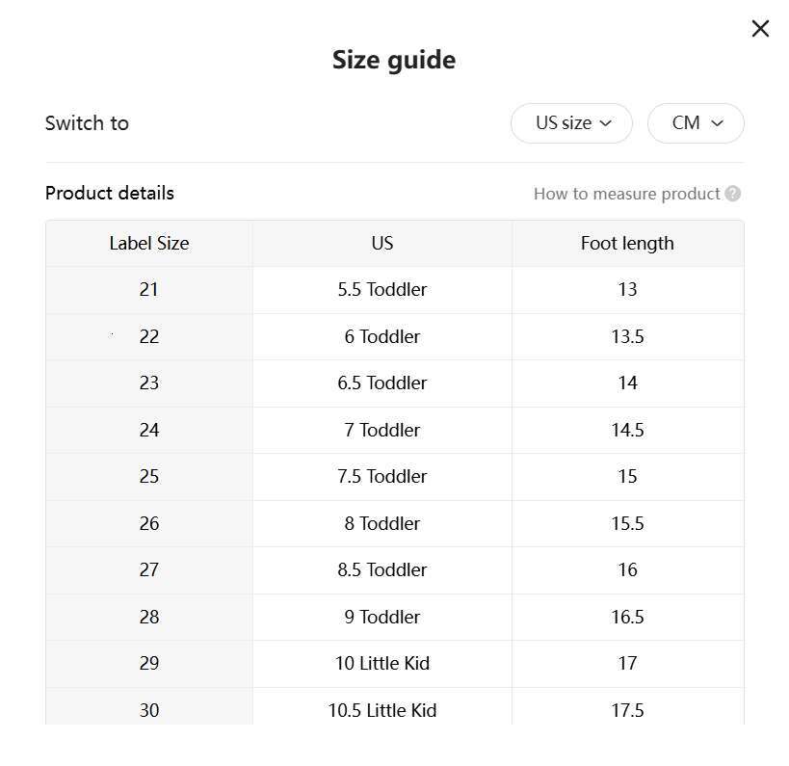Click the US size chevron arrow

pos(606,123)
